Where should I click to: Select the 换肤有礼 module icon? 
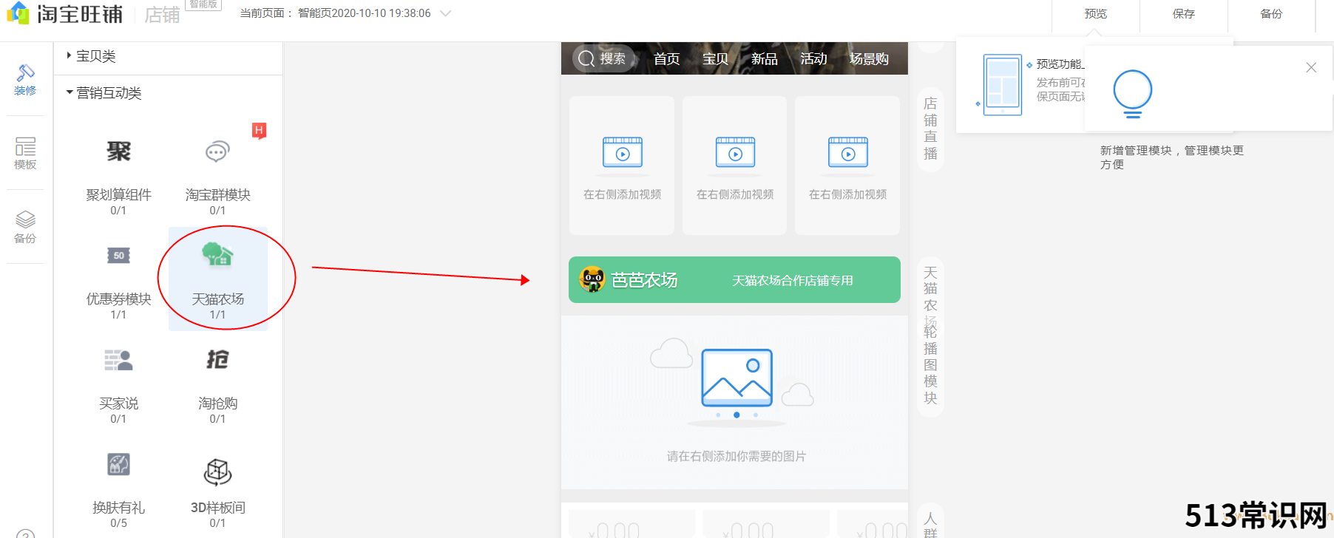coord(118,464)
